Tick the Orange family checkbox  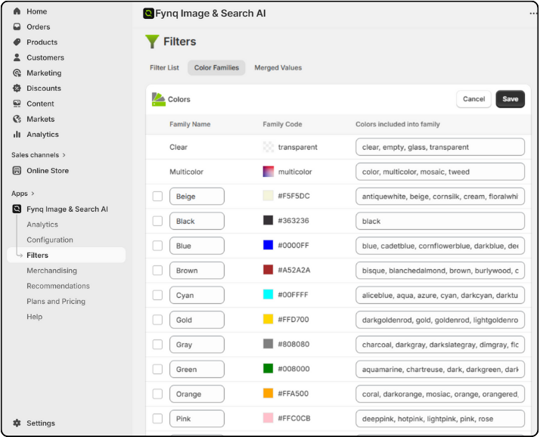coord(157,394)
